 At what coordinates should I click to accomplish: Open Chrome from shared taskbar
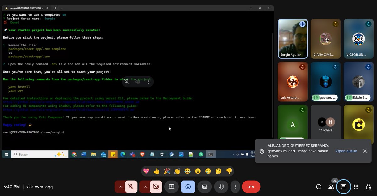(x=74, y=155)
